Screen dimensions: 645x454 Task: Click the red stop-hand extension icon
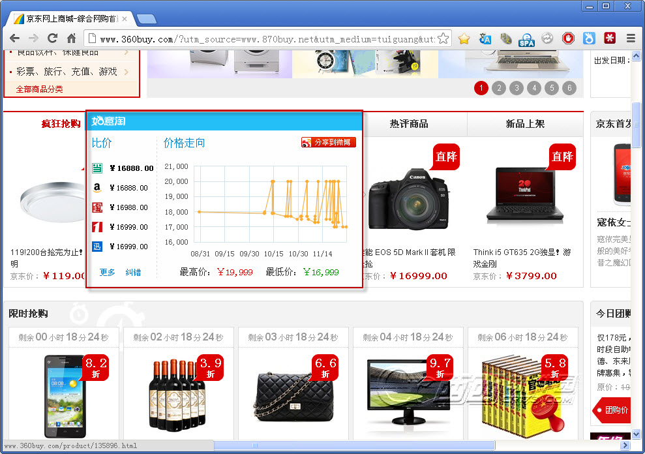coord(568,38)
